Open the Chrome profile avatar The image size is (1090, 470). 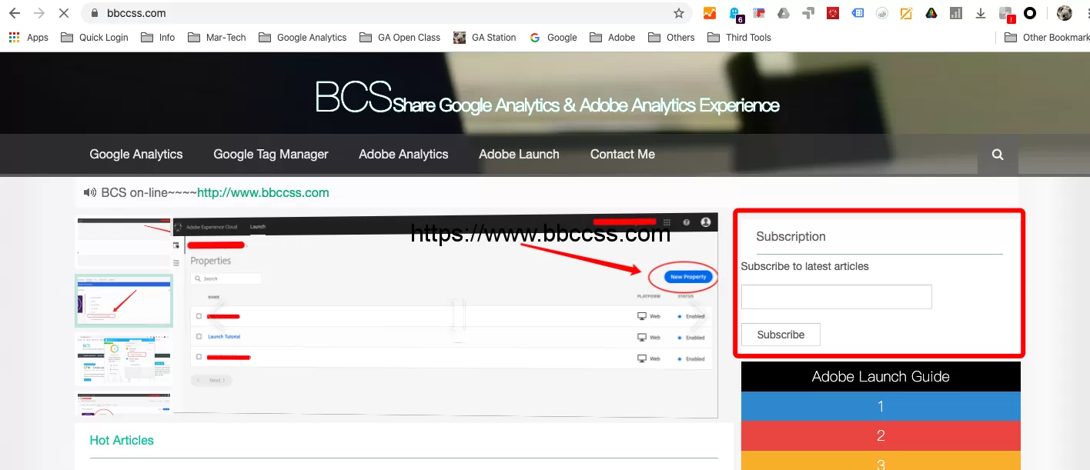(x=1065, y=13)
